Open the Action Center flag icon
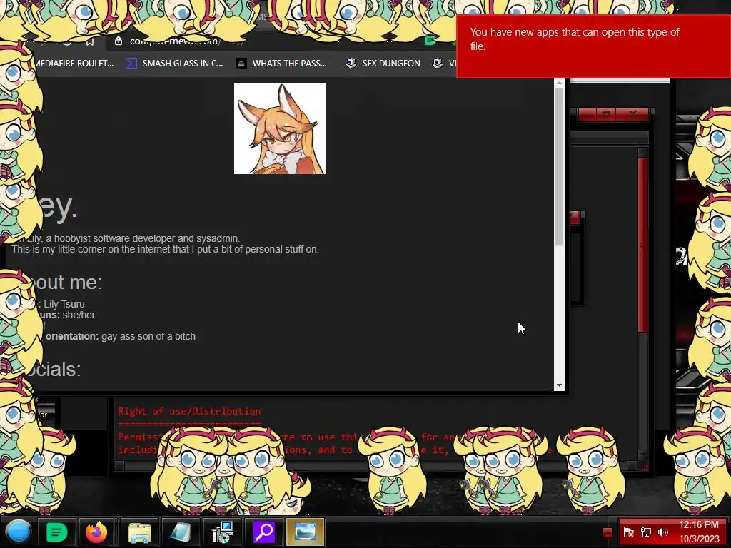Image resolution: width=731 pixels, height=548 pixels. point(628,532)
